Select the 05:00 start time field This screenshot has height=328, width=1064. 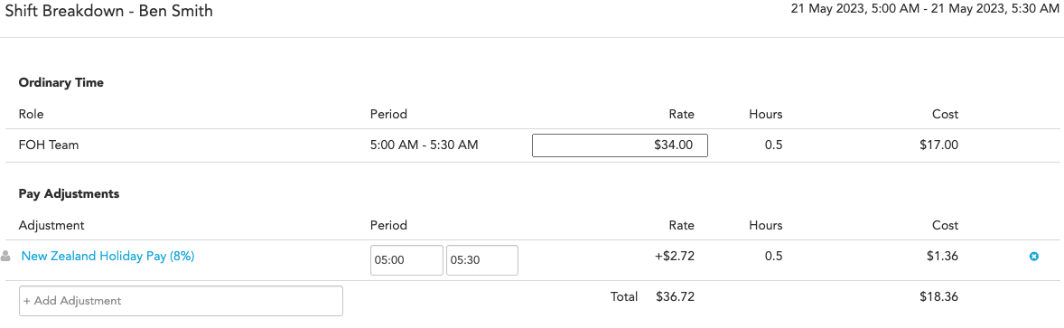point(406,260)
